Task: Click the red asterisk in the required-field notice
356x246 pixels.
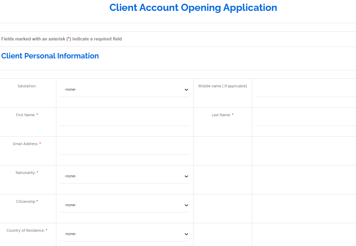Action: (69, 39)
